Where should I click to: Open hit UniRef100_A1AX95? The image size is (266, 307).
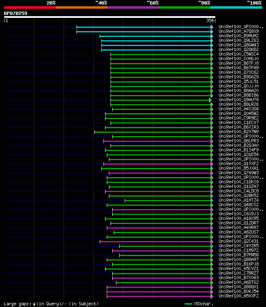click(x=239, y=219)
